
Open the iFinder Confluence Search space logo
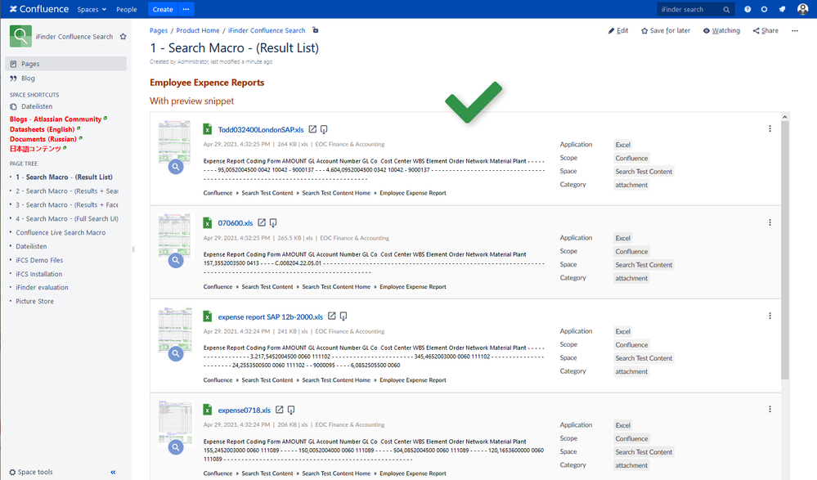click(x=20, y=36)
